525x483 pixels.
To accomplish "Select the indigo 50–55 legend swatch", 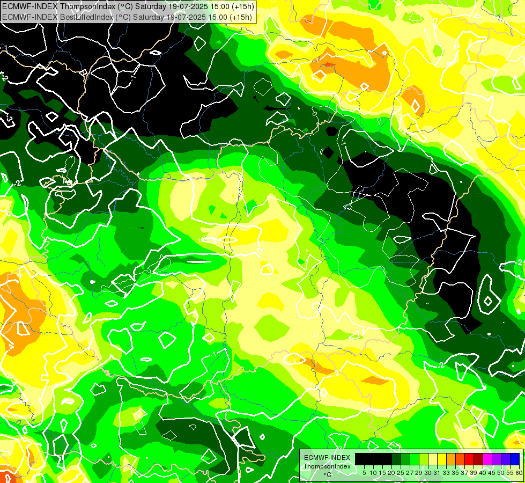I will point(506,459).
